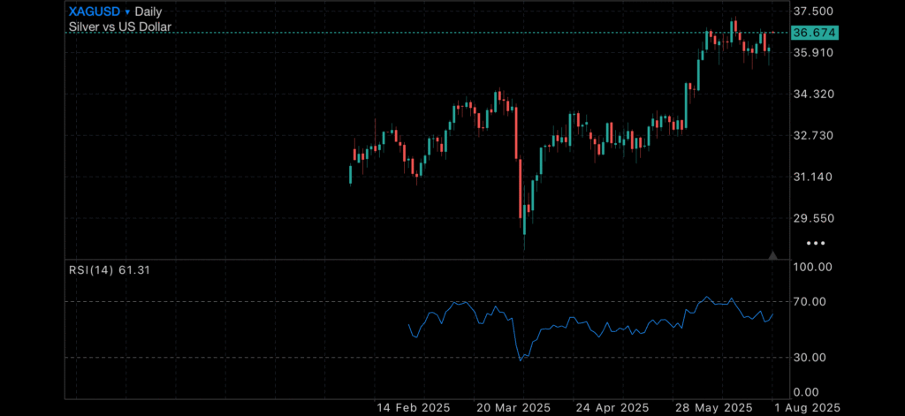Image resolution: width=905 pixels, height=416 pixels.
Task: Click the 14 Feb 2025 date label
Action: [414, 408]
